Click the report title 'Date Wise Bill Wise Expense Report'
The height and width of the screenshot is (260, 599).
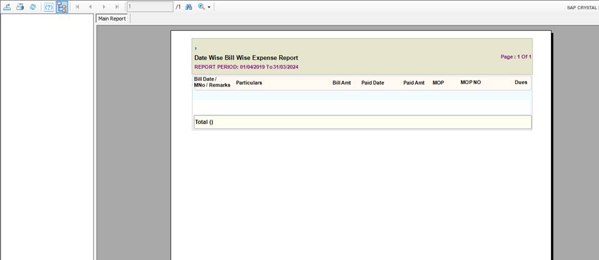point(246,58)
